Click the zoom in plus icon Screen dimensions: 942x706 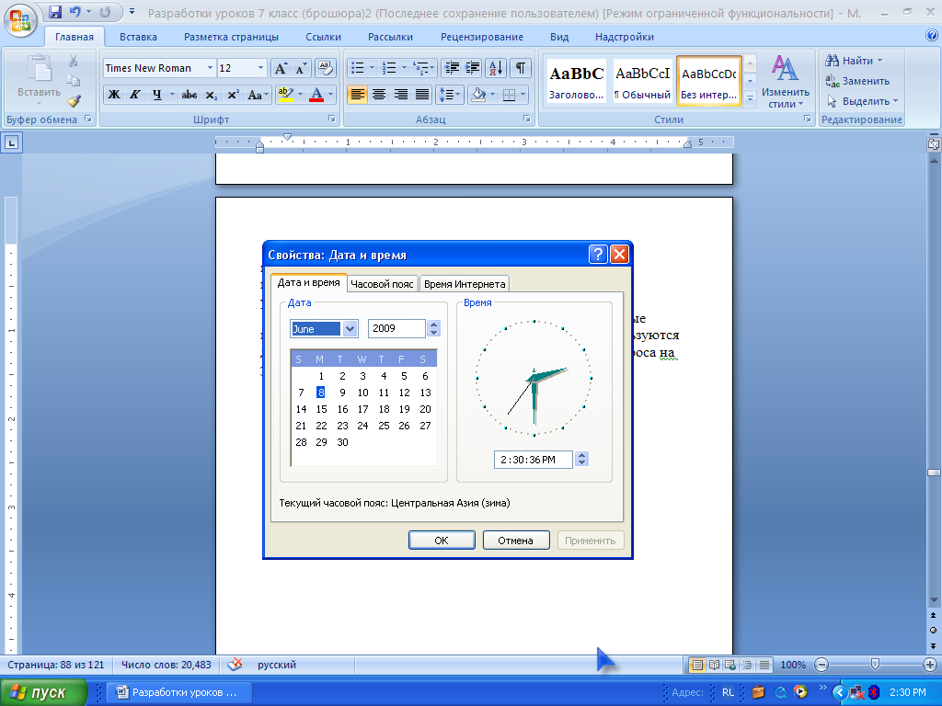click(930, 665)
